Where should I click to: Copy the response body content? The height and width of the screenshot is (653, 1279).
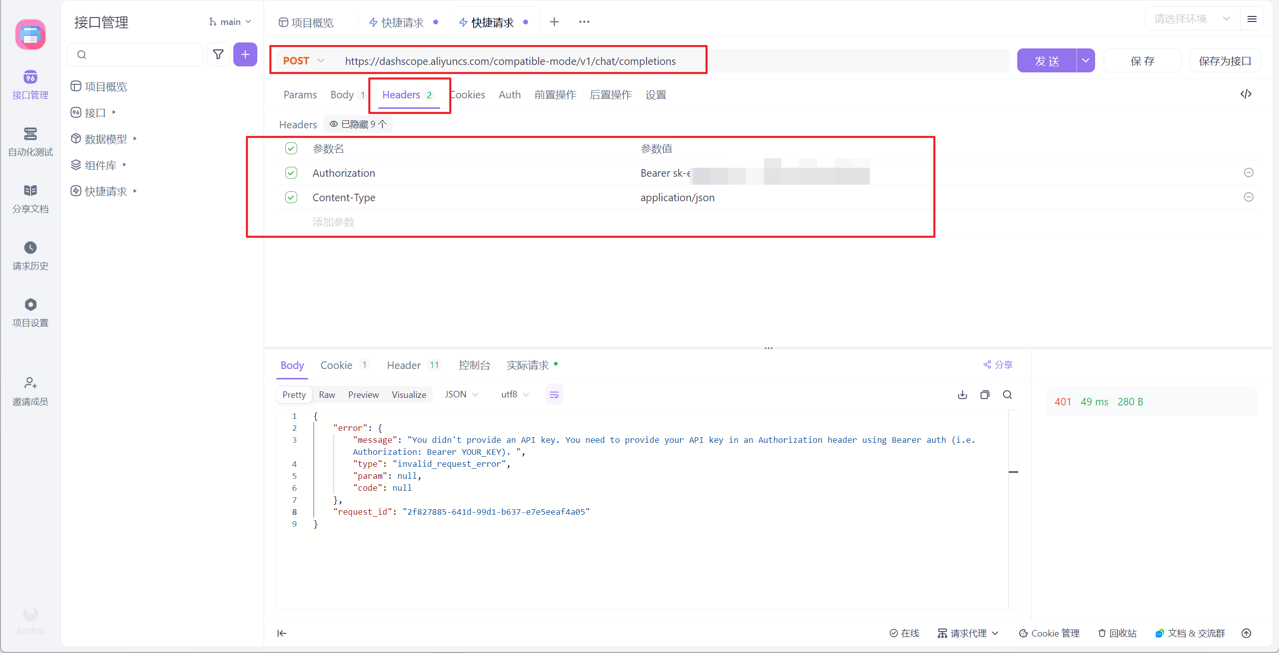(x=985, y=395)
